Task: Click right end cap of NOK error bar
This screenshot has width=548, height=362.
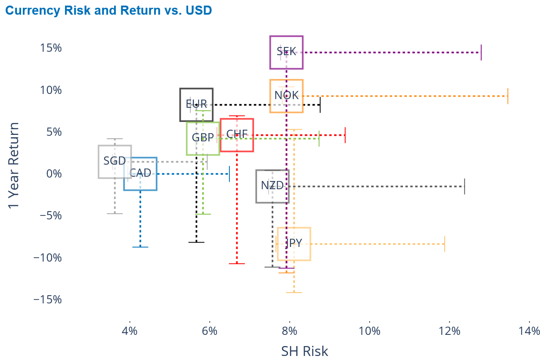Action: [508, 96]
